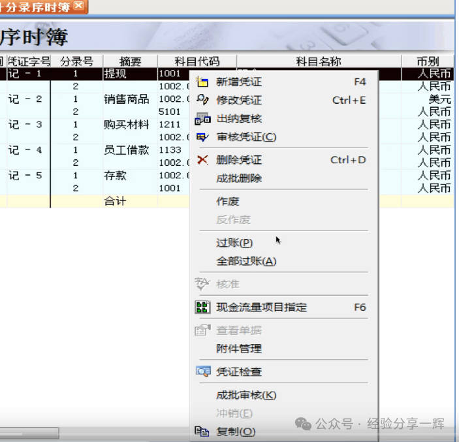Close the 分录序时簿 tab

click(x=78, y=6)
